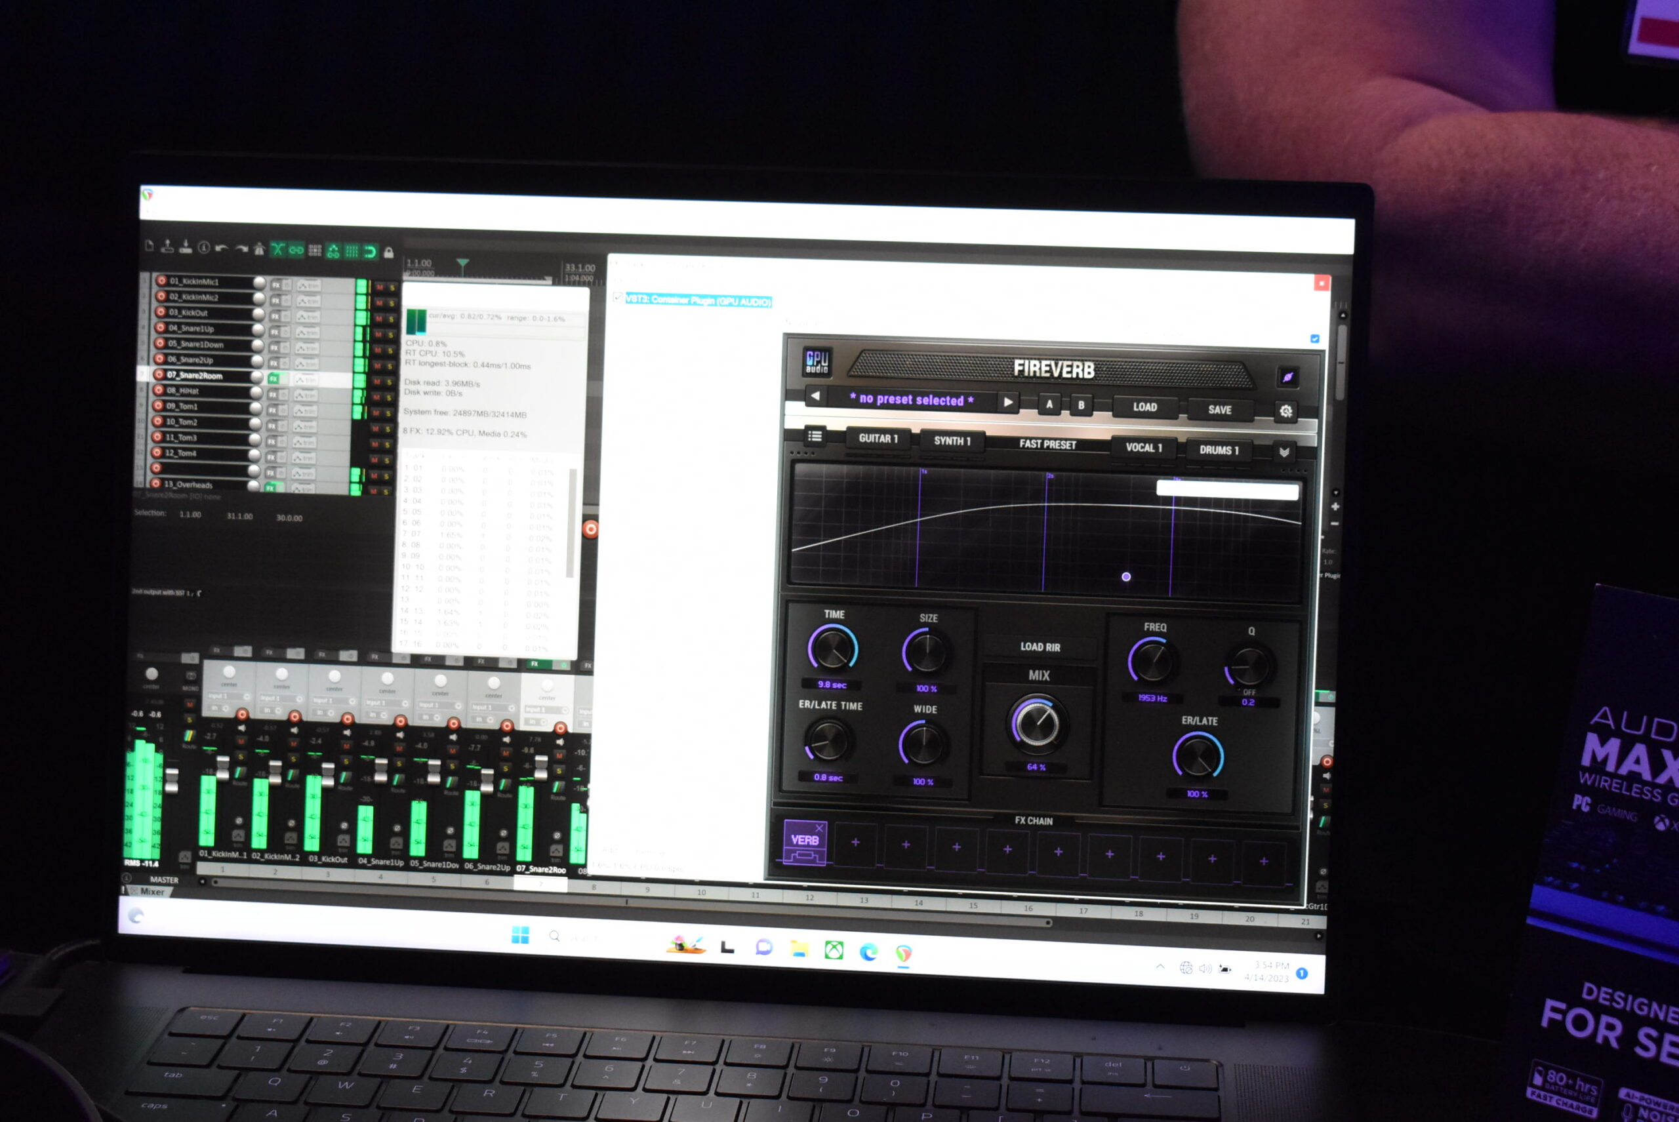1679x1122 pixels.
Task: Mute the 09_Tom1 track
Action: 376,413
